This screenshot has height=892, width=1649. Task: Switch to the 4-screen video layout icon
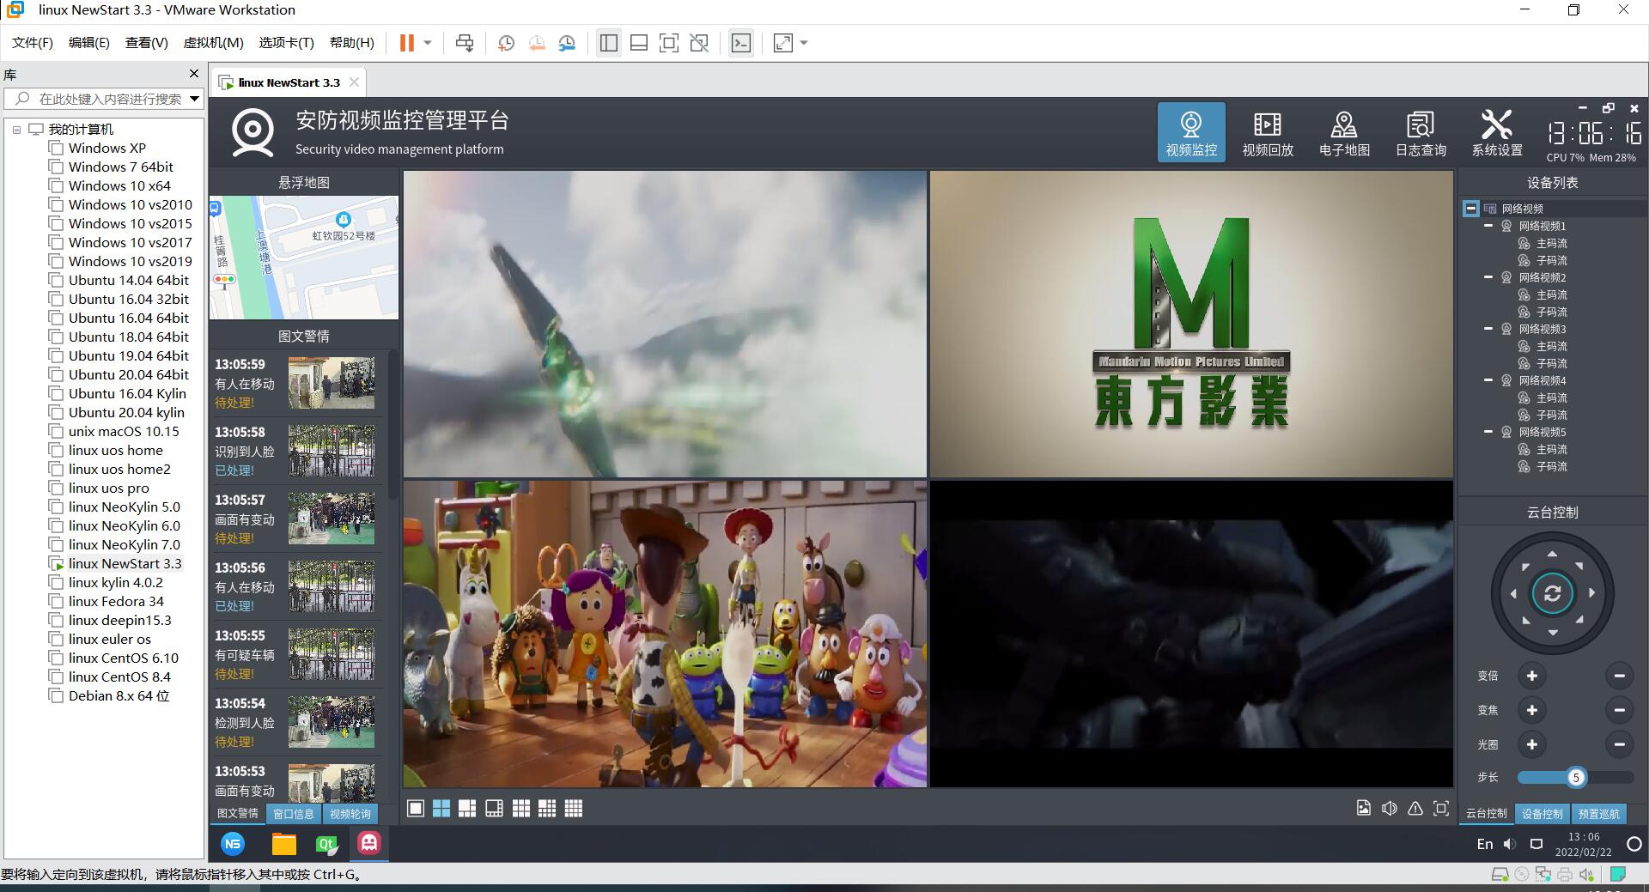coord(441,809)
